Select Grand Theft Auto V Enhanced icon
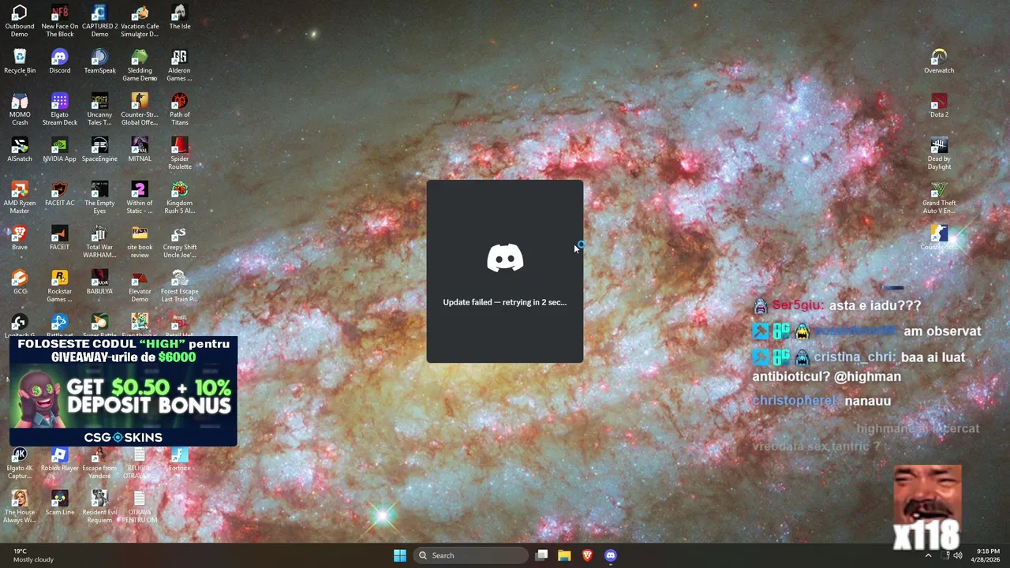This screenshot has height=568, width=1010. (939, 198)
